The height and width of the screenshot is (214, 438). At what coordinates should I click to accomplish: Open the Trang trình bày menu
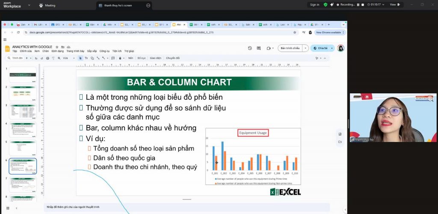pos(75,51)
